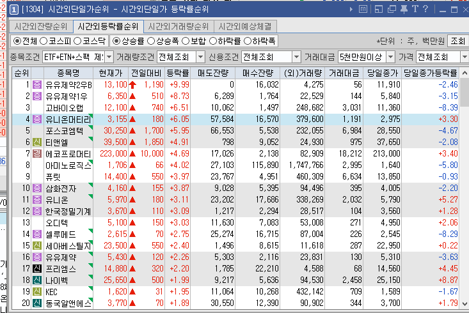Click the vertical scrollbar thumb of the table

[x=465, y=92]
